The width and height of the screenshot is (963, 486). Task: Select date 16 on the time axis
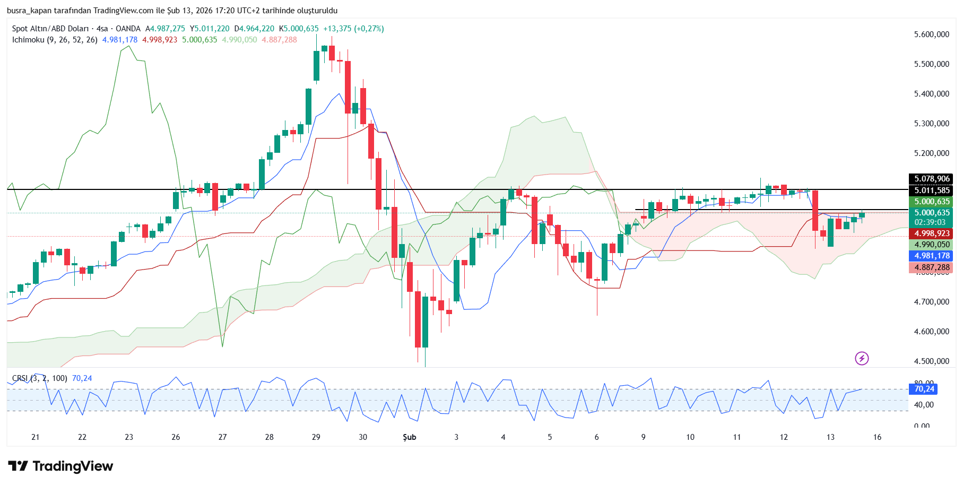(877, 437)
